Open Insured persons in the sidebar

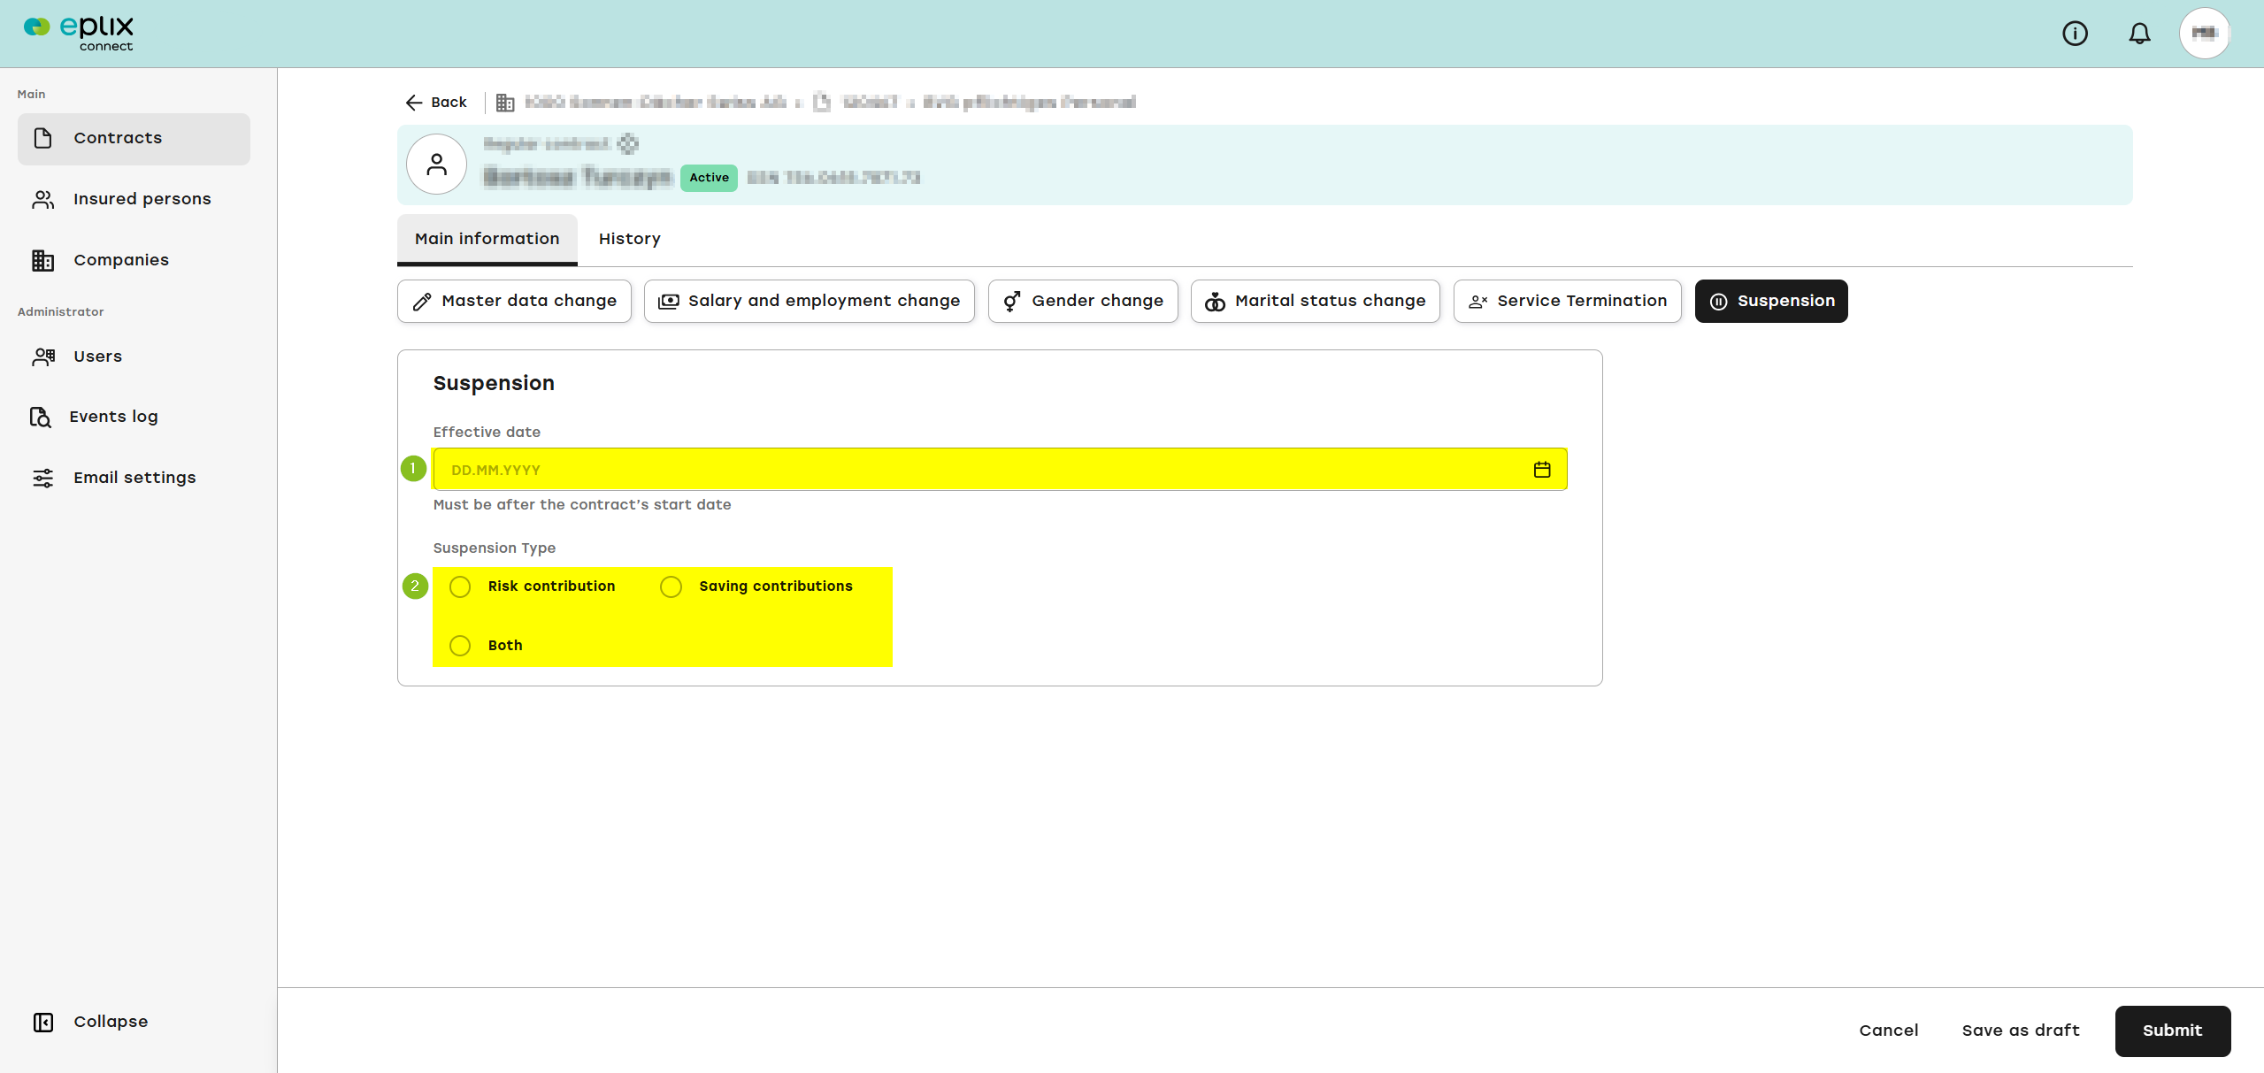coord(134,199)
